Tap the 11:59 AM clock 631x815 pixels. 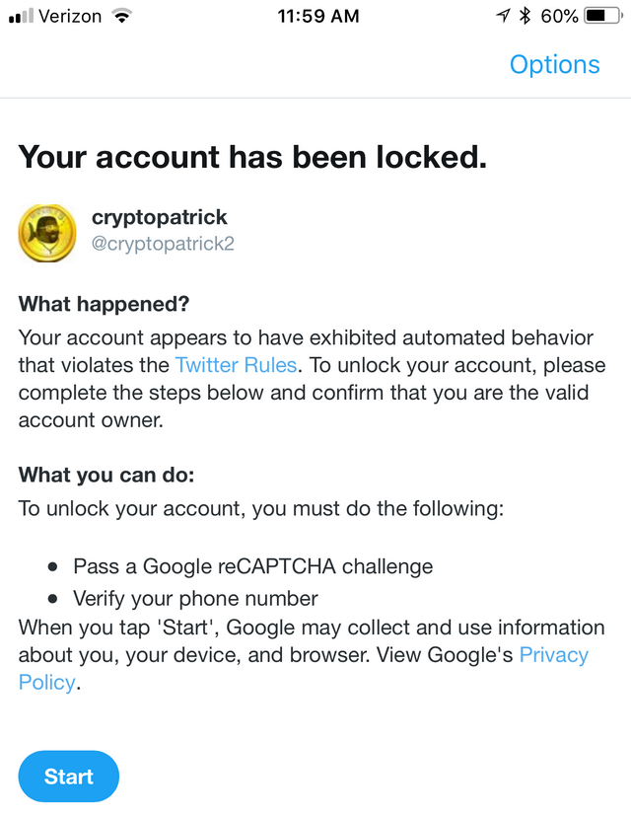pyautogui.click(x=317, y=16)
